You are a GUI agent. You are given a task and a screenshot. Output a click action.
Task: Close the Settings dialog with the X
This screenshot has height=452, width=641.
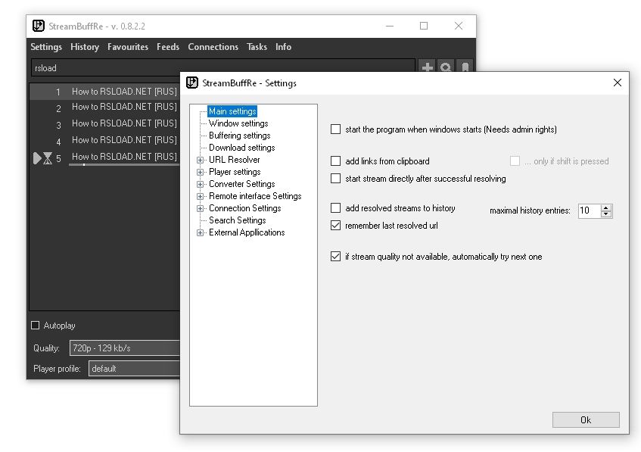(617, 83)
